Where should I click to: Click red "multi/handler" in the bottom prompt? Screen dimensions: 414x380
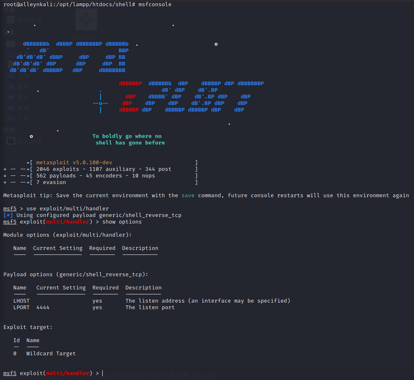(68, 373)
